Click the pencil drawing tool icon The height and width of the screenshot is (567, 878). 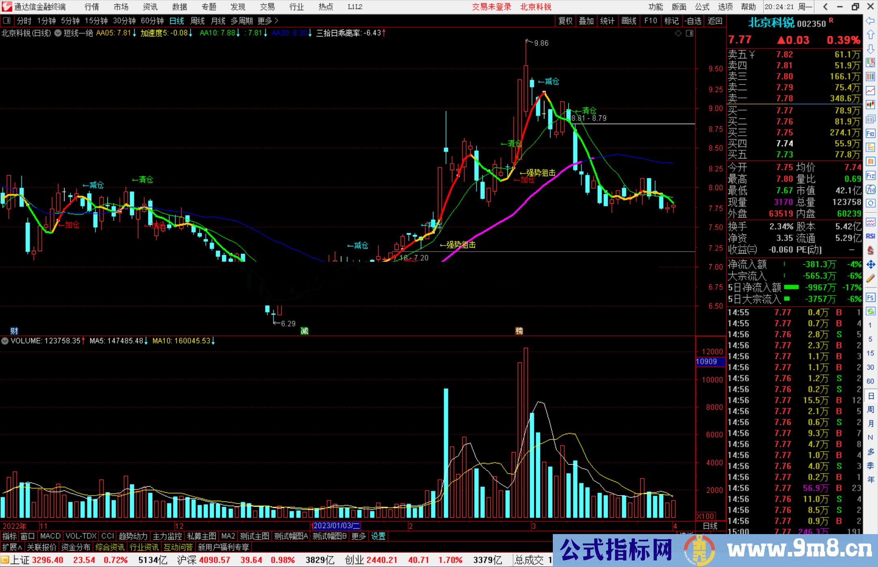click(870, 279)
